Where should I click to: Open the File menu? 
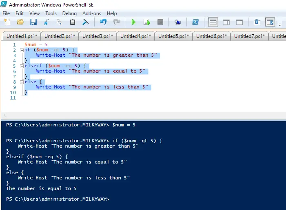click(x=6, y=13)
